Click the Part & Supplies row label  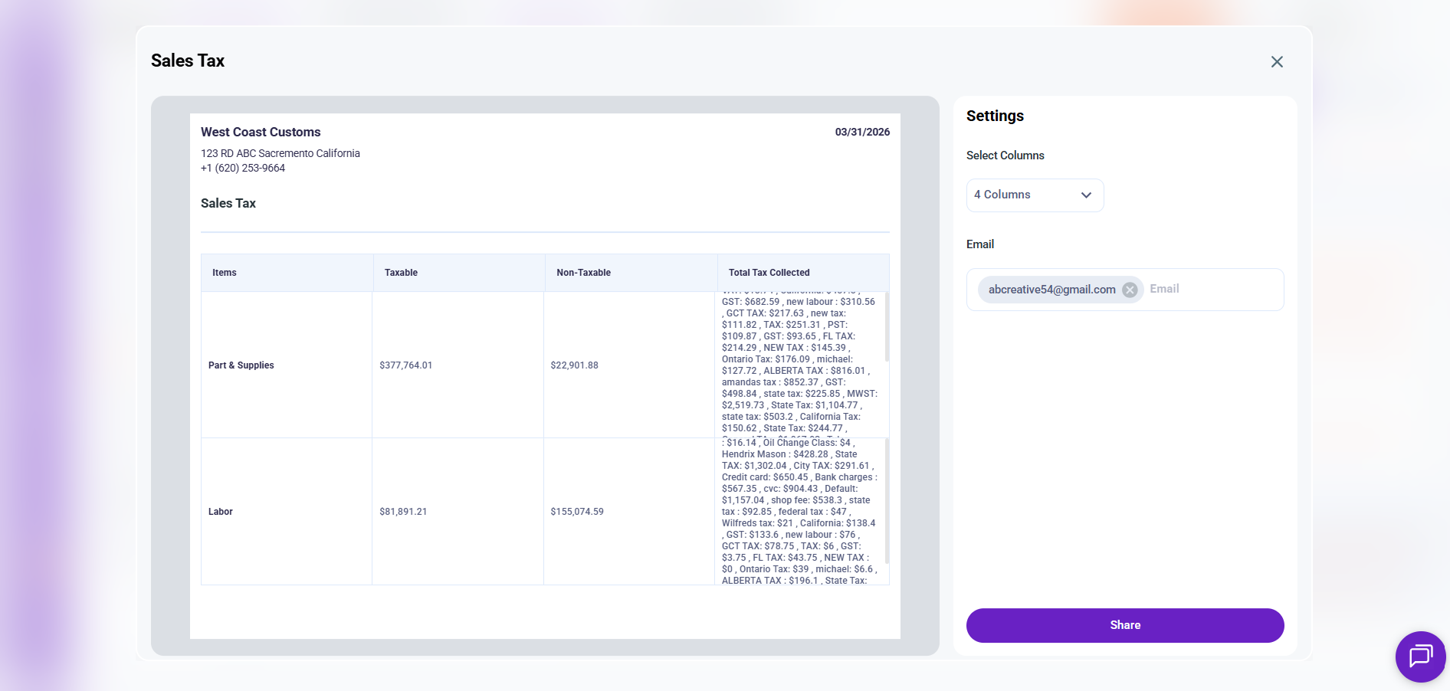241,365
